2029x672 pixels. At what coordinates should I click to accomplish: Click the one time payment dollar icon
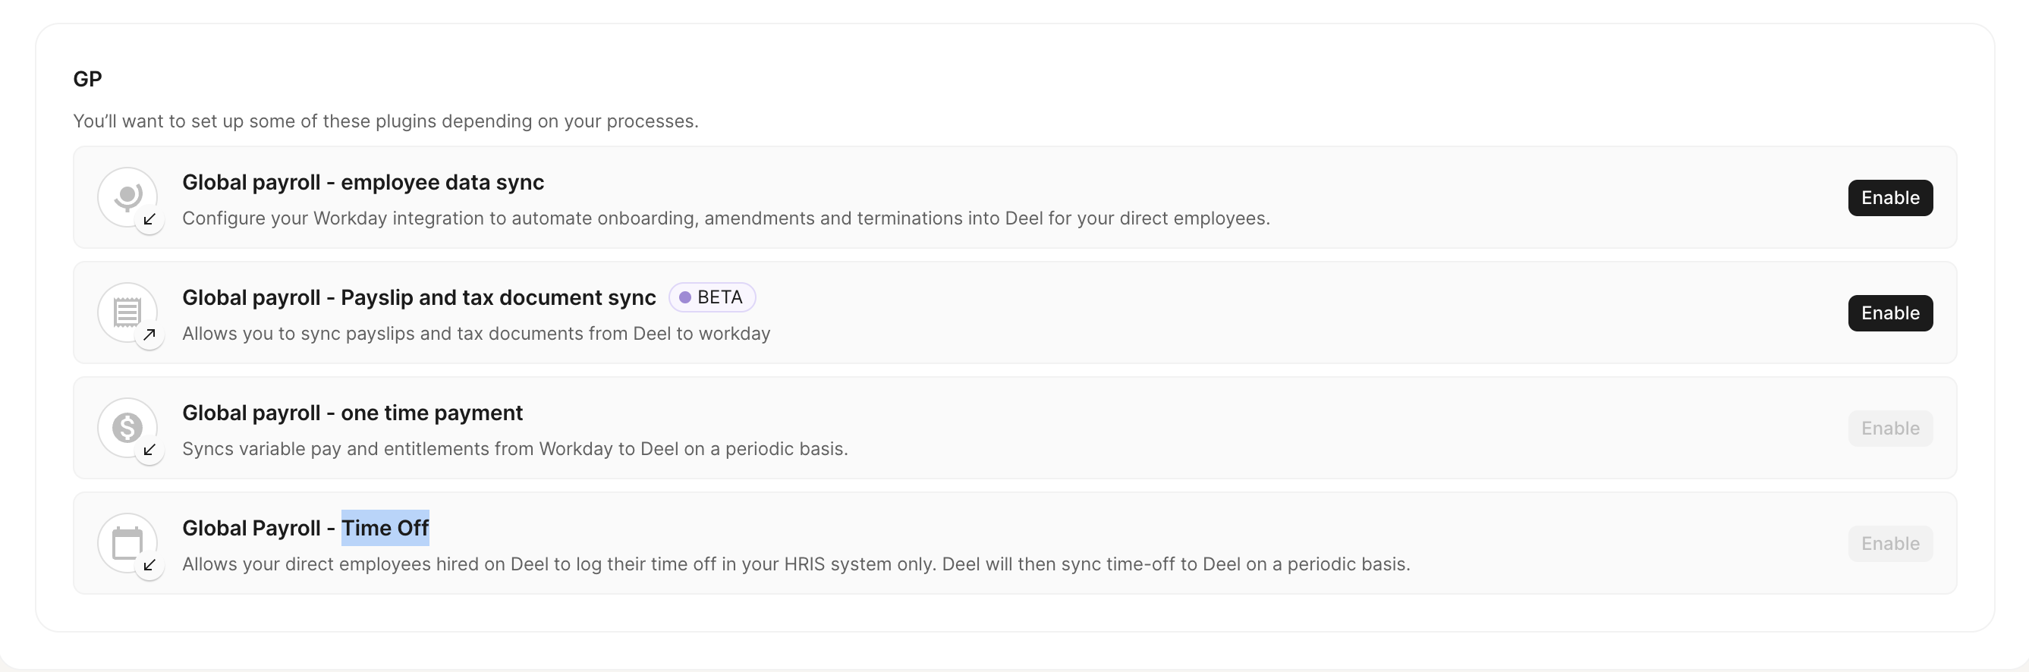click(127, 427)
